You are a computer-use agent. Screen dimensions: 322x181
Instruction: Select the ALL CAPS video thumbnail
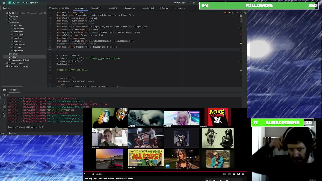pos(146,158)
